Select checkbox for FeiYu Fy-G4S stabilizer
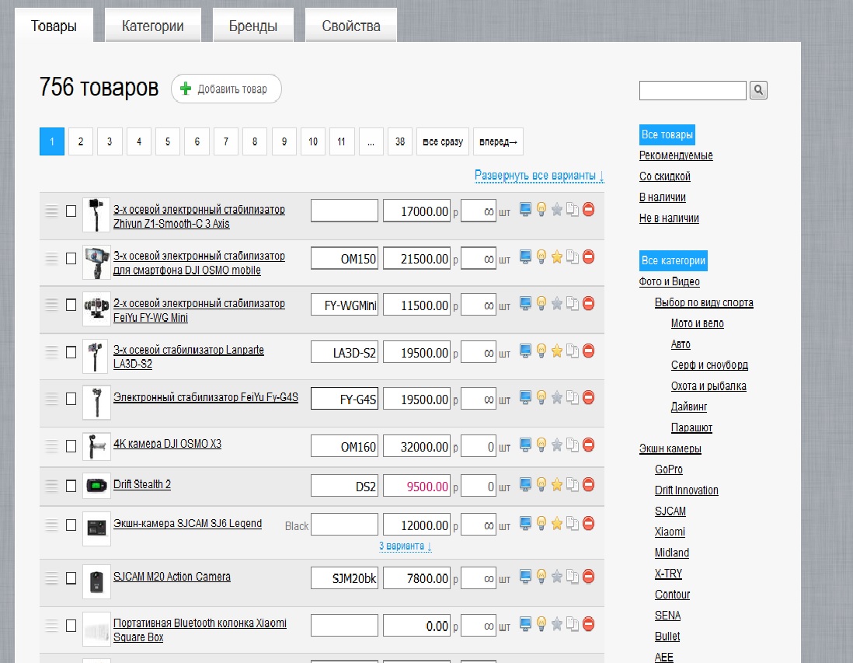Screen dimensions: 853x663 coord(71,399)
